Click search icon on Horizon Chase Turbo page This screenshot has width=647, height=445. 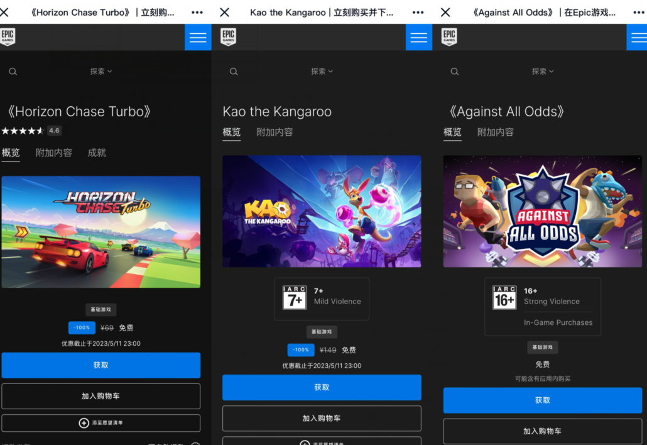pyautogui.click(x=13, y=72)
